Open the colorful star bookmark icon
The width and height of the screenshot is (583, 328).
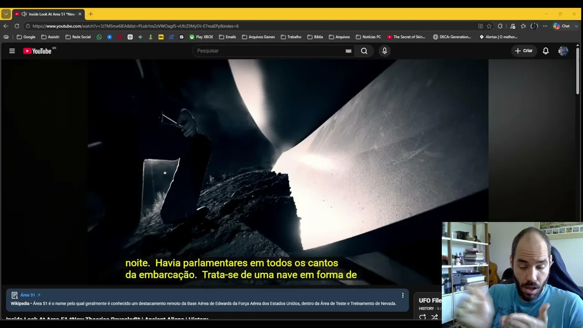coord(140,37)
